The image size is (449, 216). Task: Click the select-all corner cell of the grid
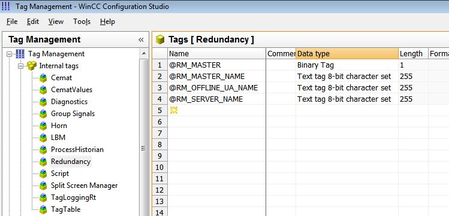pyautogui.click(x=160, y=54)
